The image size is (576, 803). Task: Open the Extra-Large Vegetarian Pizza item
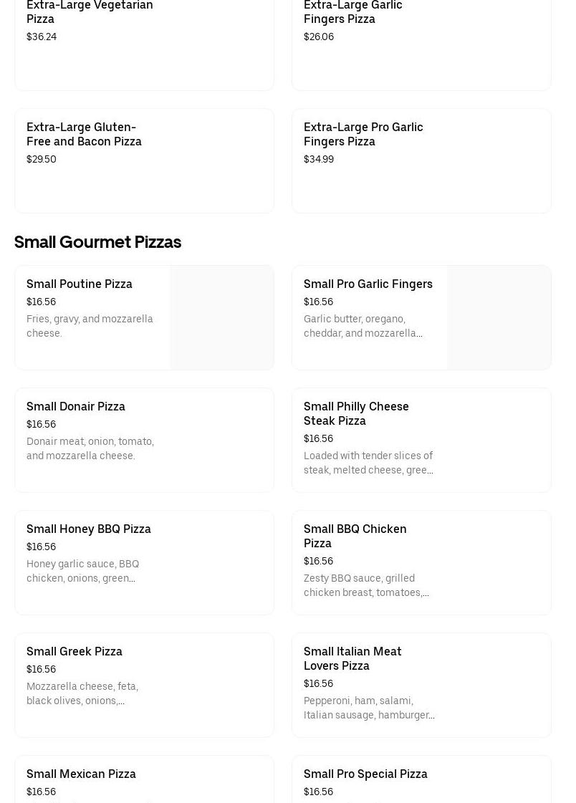90,12
